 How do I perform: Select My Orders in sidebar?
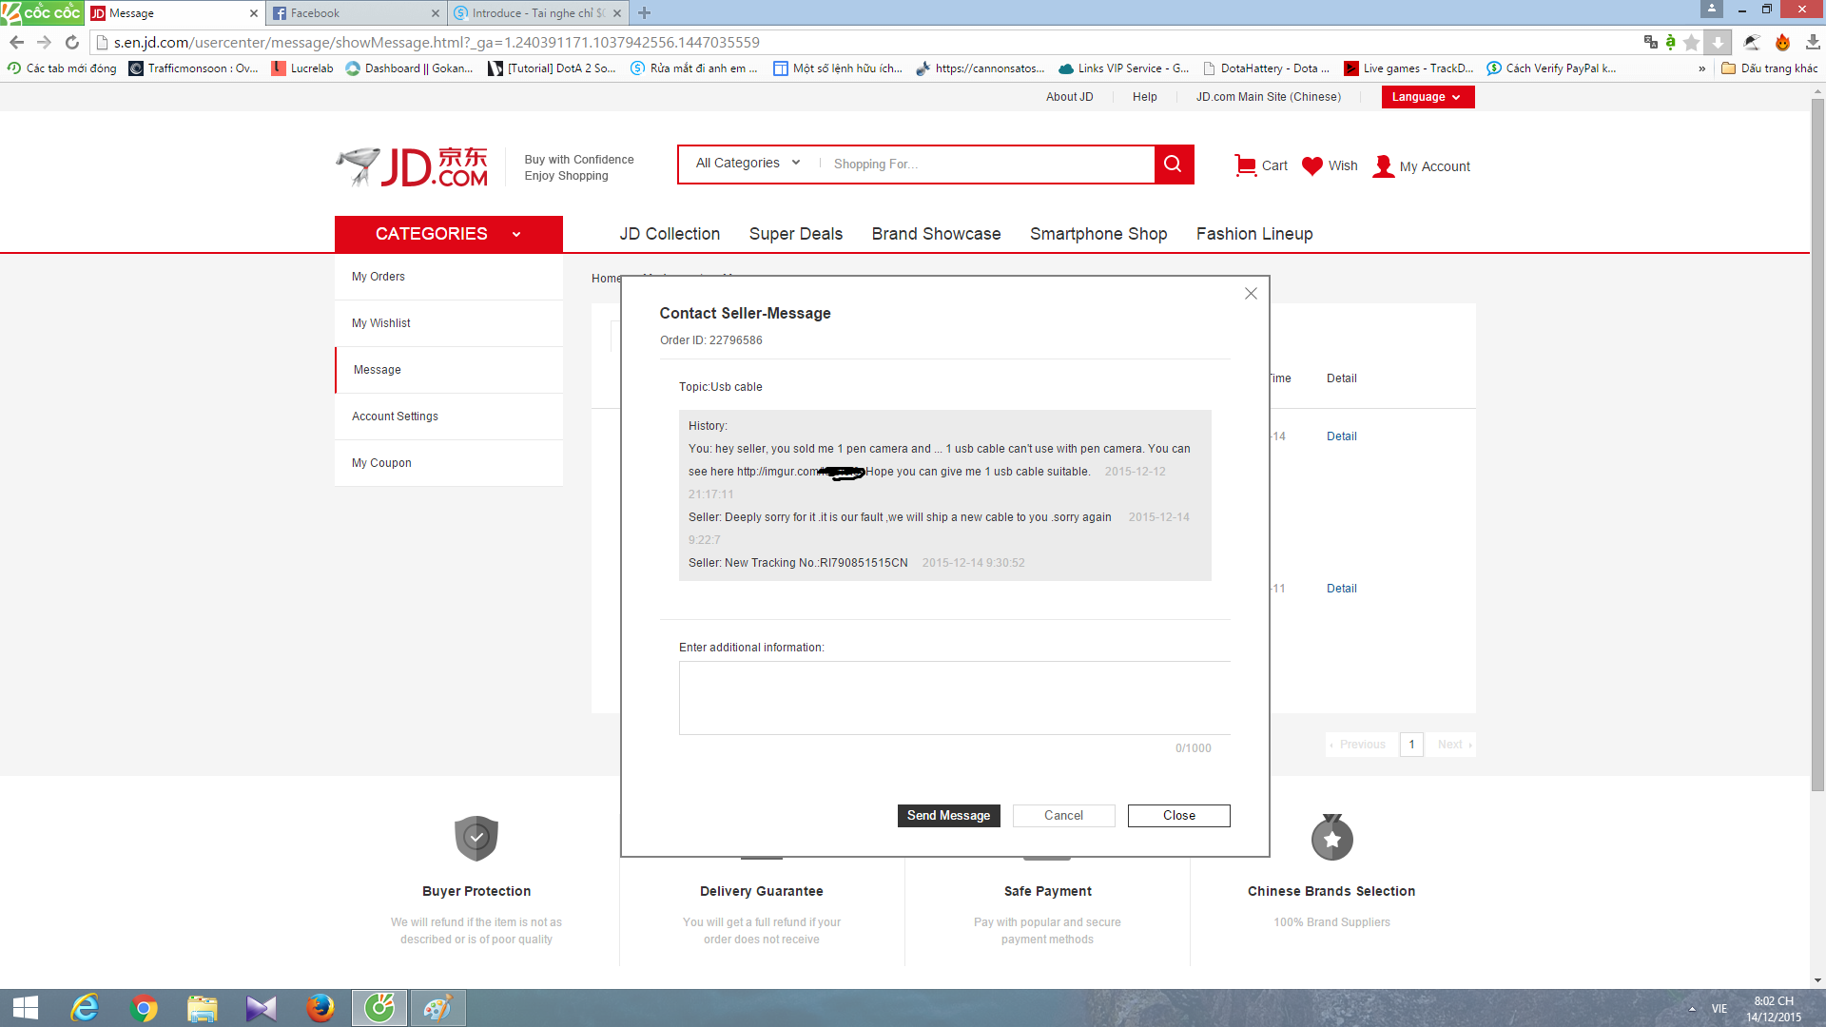point(379,277)
